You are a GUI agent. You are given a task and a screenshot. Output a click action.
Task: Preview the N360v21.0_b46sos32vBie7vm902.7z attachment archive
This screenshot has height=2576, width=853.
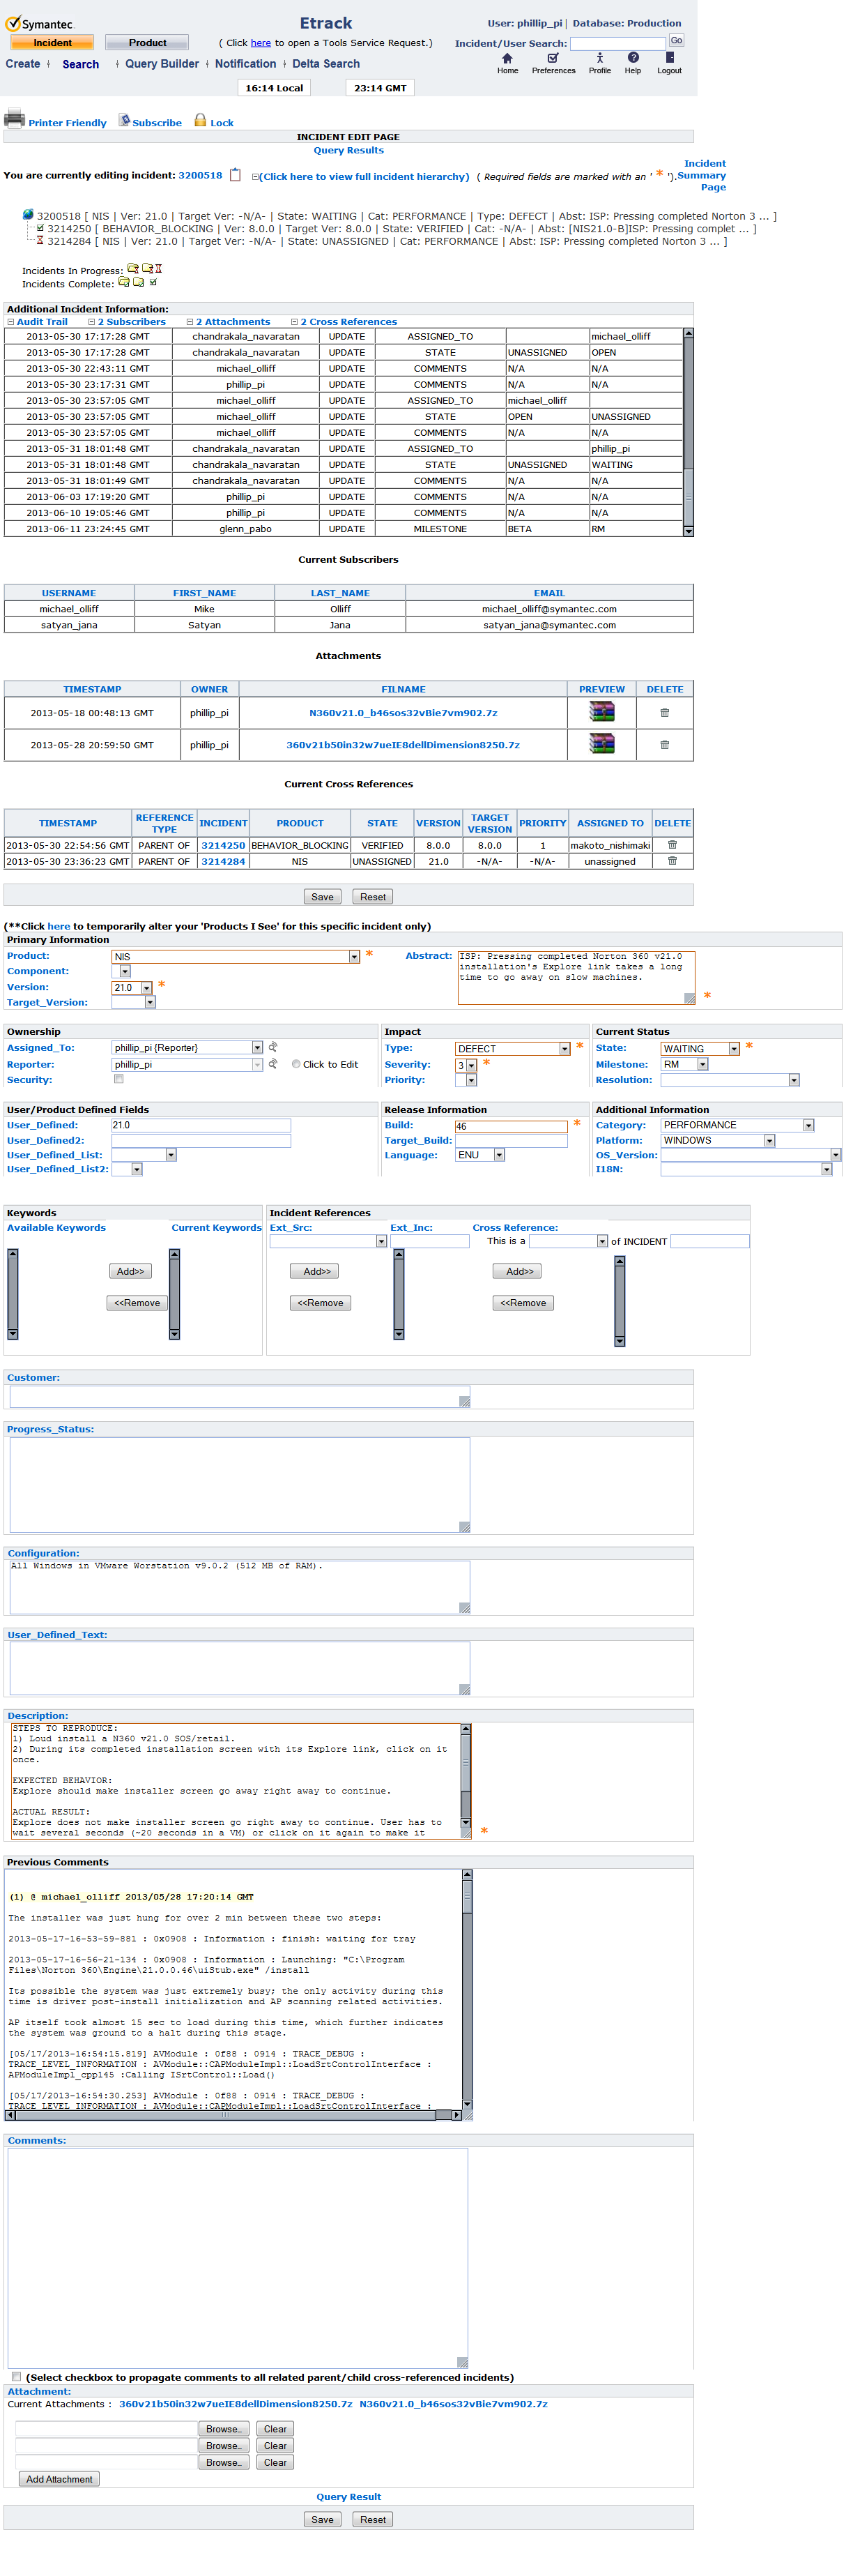(x=601, y=712)
